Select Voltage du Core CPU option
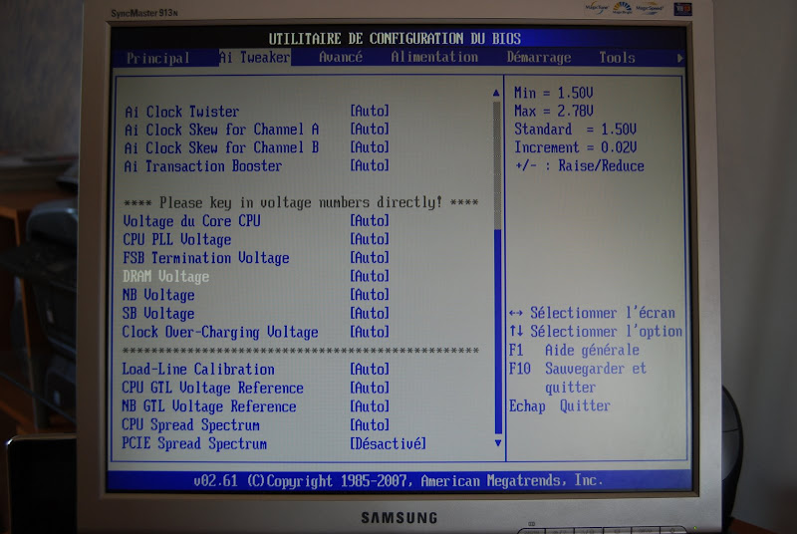This screenshot has width=797, height=534. pyautogui.click(x=191, y=221)
